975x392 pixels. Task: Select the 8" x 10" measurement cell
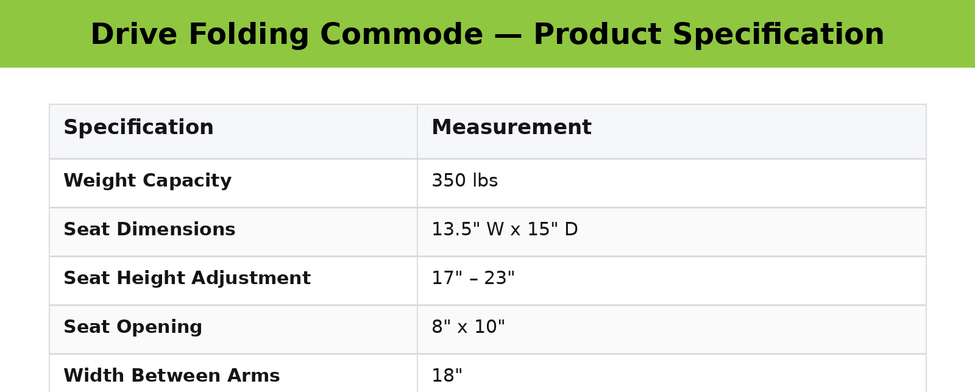(468, 327)
